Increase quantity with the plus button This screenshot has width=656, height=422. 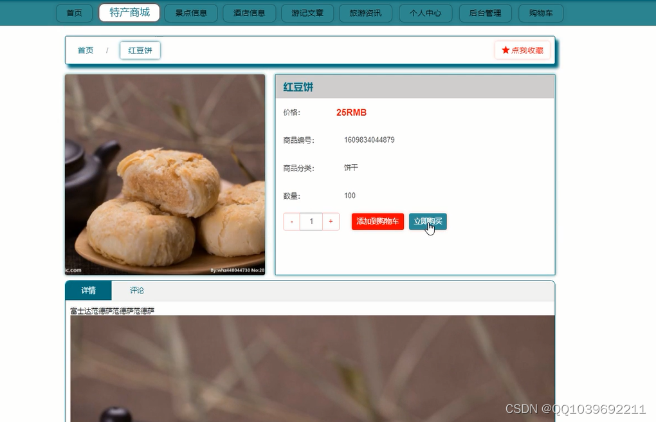point(331,221)
